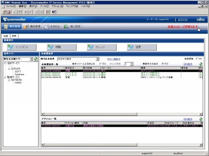Sort by 番号 column in case list

(53, 68)
